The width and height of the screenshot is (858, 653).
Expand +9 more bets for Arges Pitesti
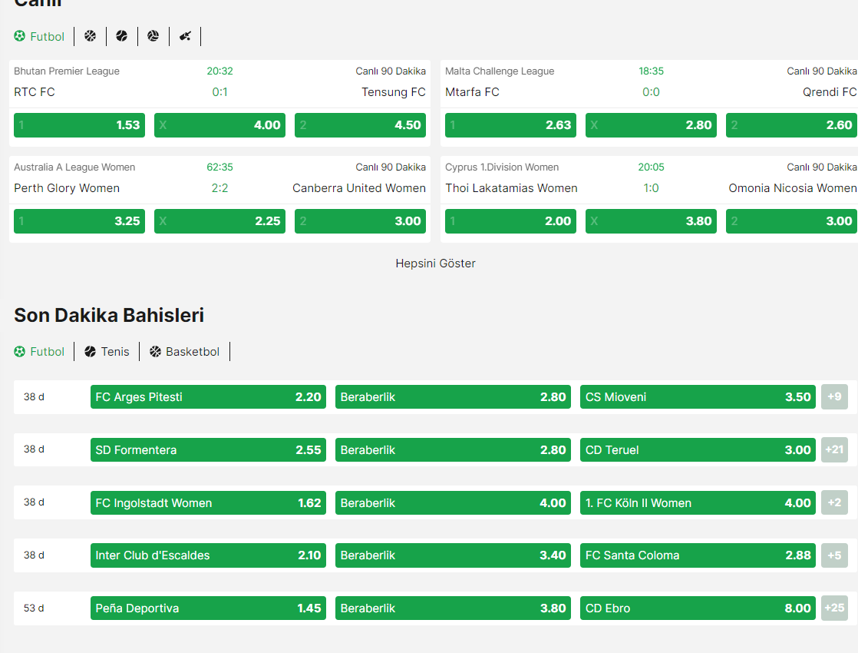tap(834, 396)
